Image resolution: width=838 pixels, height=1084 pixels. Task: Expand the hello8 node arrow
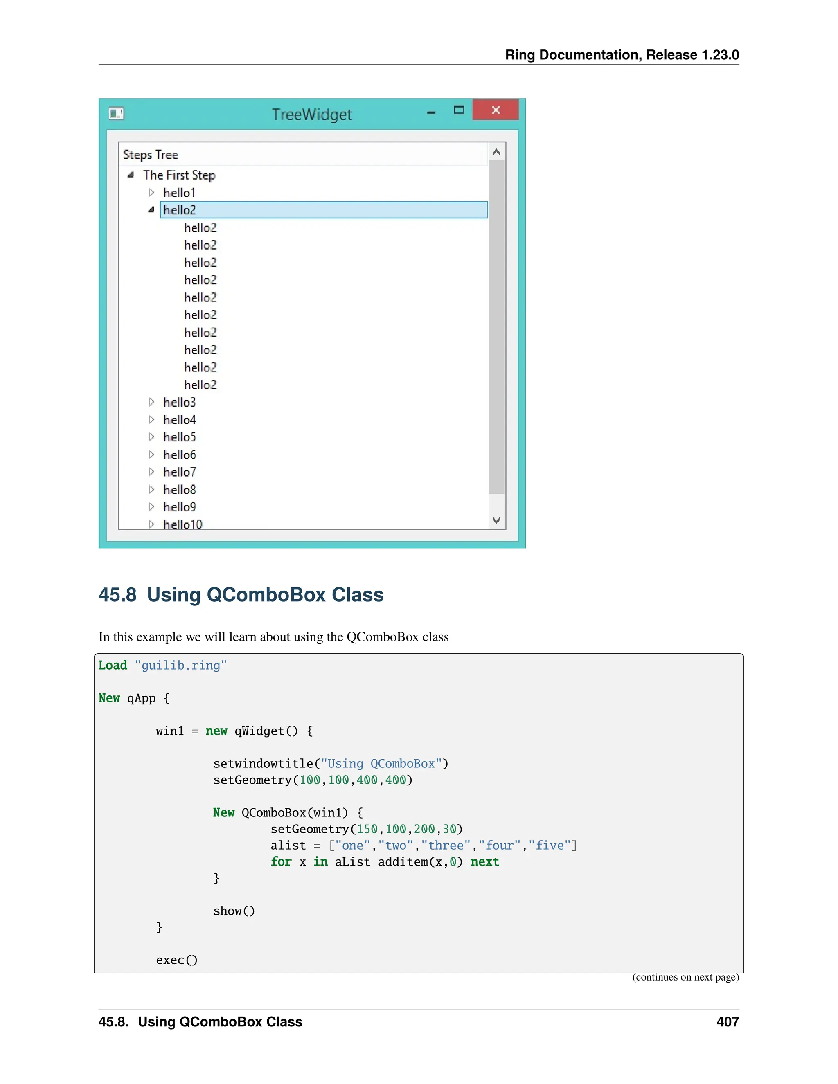[151, 489]
